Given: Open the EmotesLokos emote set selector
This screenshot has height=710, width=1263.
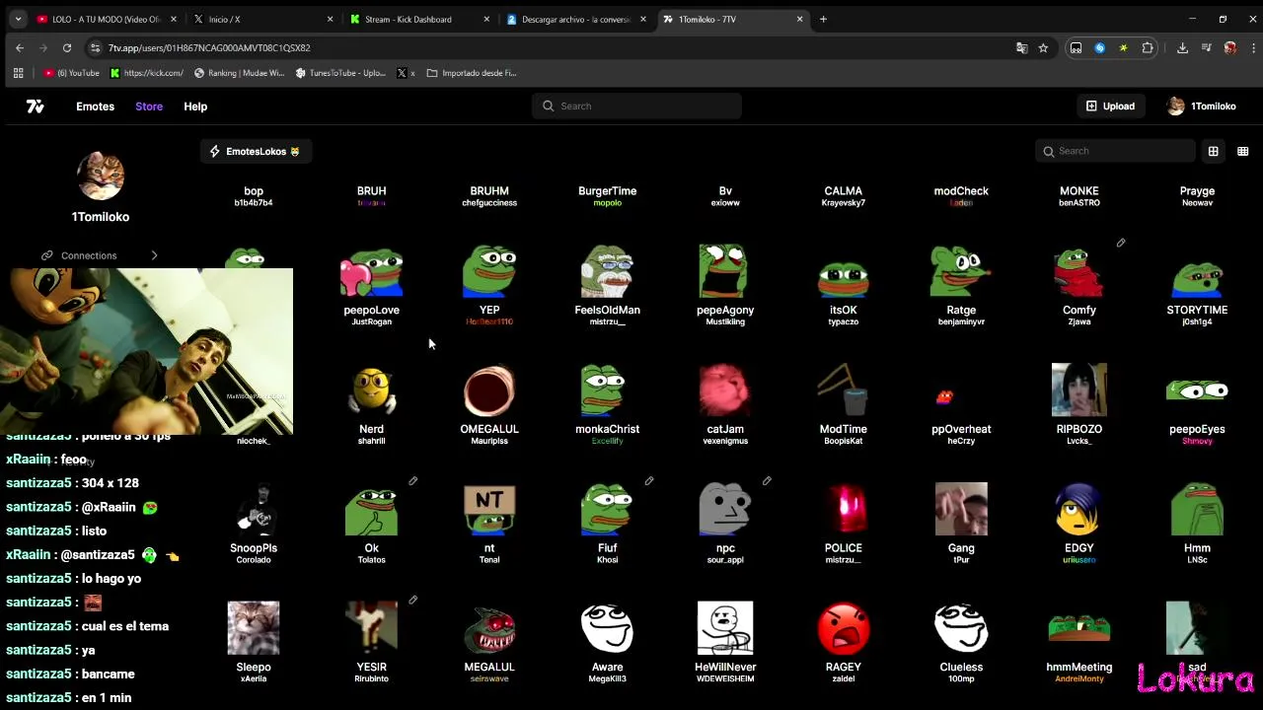Looking at the screenshot, I should [x=257, y=151].
